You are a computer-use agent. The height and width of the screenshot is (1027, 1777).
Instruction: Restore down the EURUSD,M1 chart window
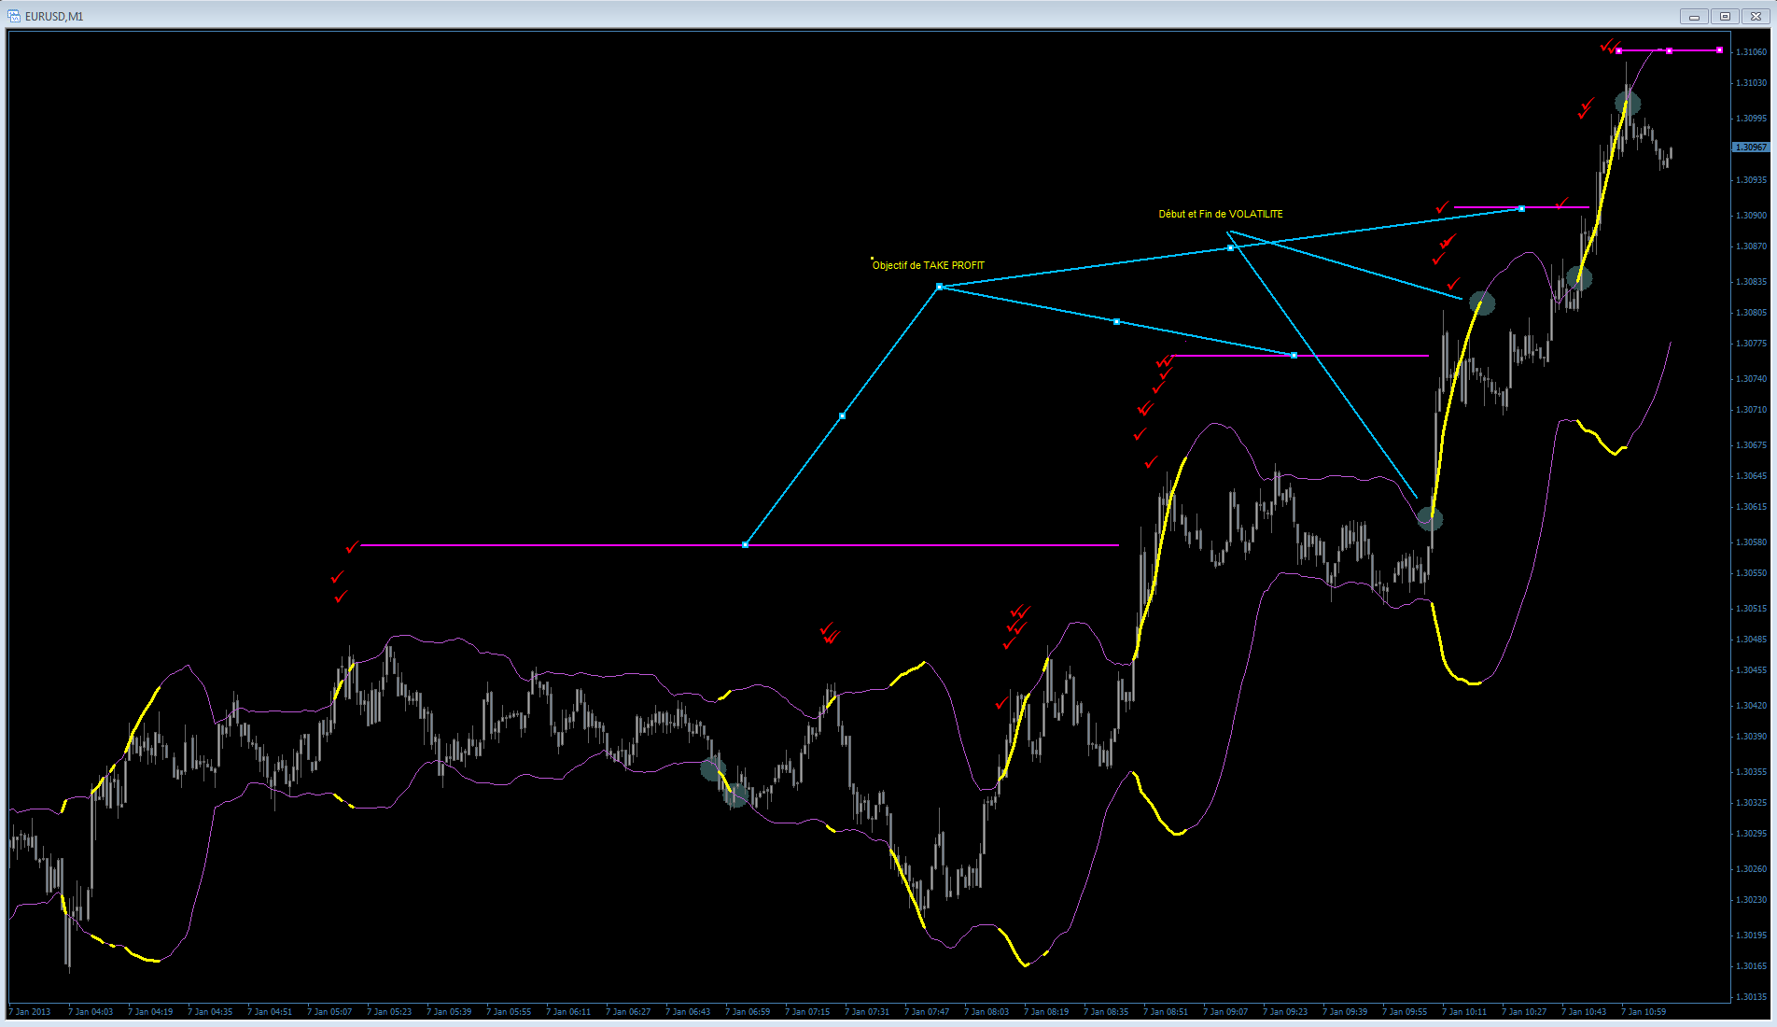point(1725,16)
